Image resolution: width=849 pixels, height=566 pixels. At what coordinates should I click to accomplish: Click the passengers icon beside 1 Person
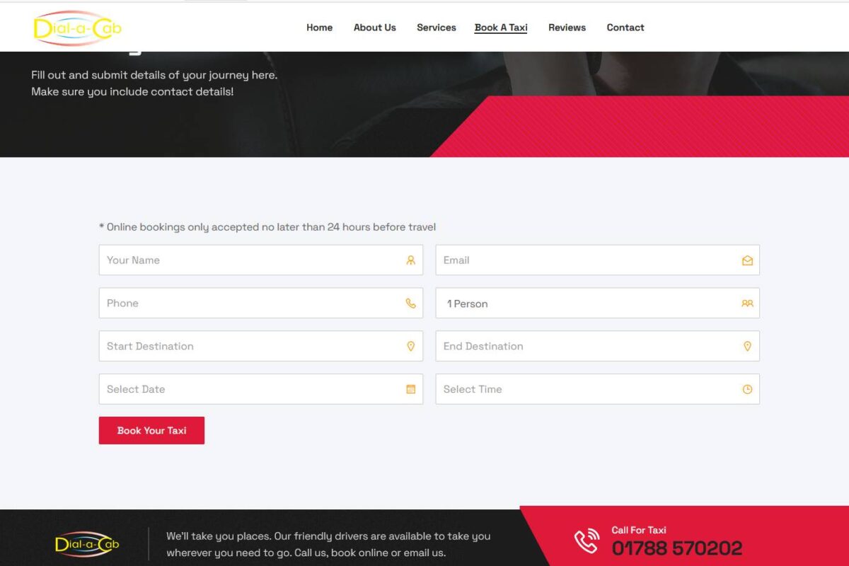(x=747, y=303)
